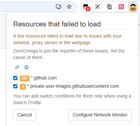Click the blue speedometer gauge icon
Image resolution: width=140 pixels, height=126 pixels.
click(26, 67)
